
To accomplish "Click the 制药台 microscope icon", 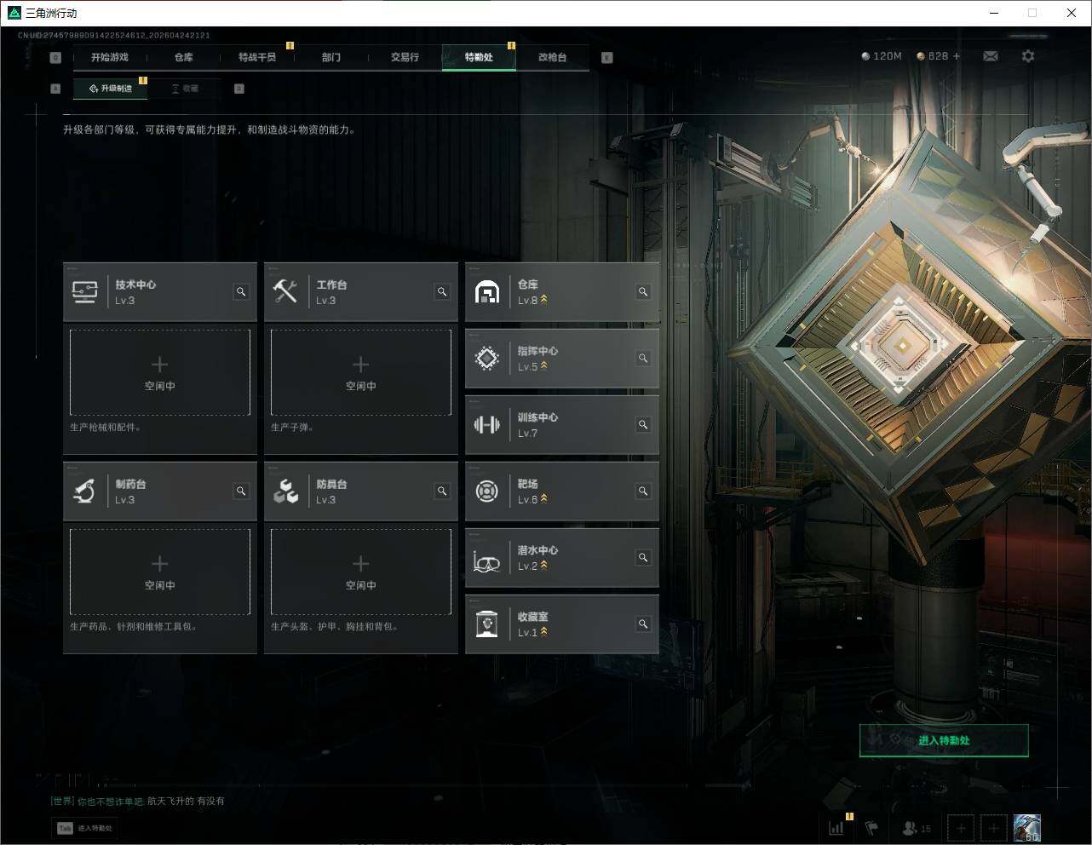I will 84,491.
